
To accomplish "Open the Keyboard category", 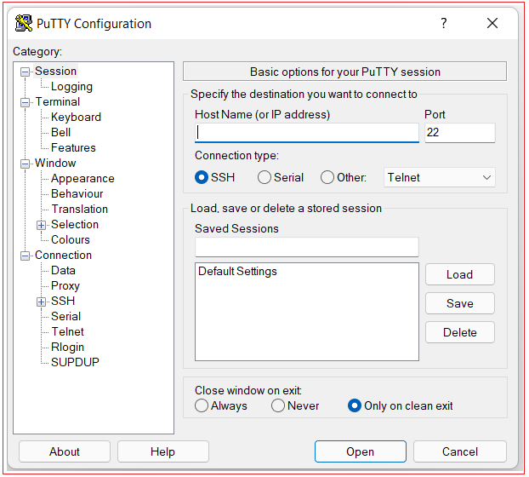I will (76, 118).
